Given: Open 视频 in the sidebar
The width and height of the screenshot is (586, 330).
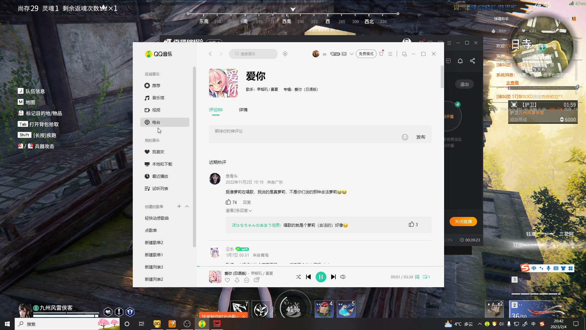Looking at the screenshot, I should pos(165,110).
